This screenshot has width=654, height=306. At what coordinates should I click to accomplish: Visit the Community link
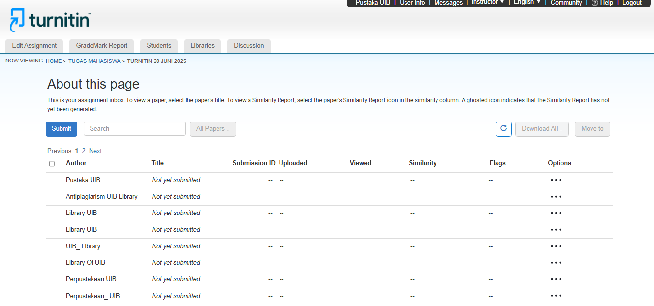[x=566, y=3]
